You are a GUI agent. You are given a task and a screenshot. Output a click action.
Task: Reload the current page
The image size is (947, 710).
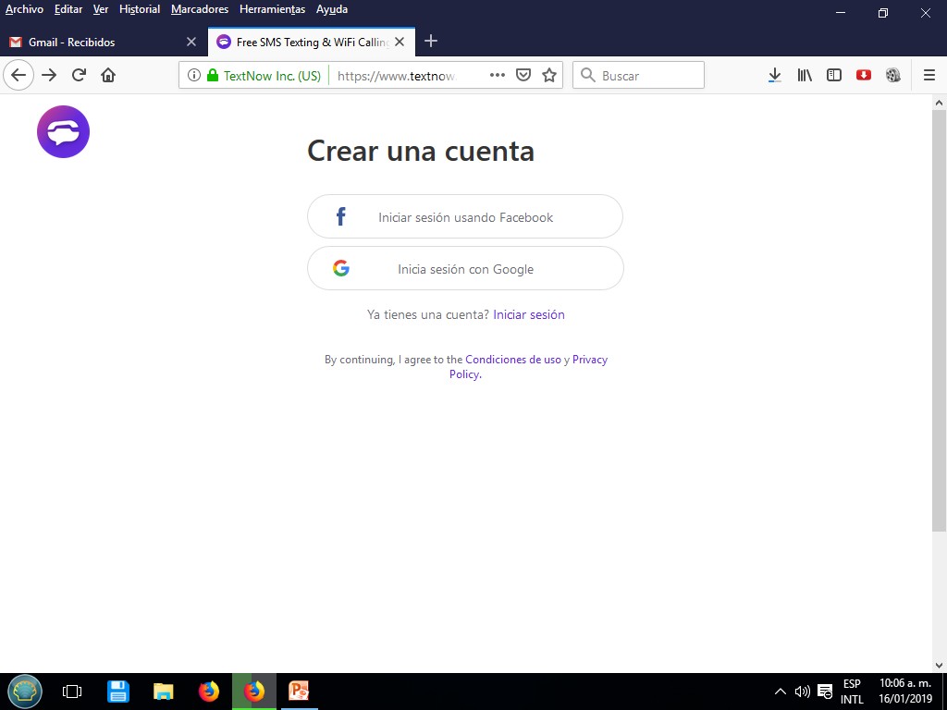coord(79,75)
